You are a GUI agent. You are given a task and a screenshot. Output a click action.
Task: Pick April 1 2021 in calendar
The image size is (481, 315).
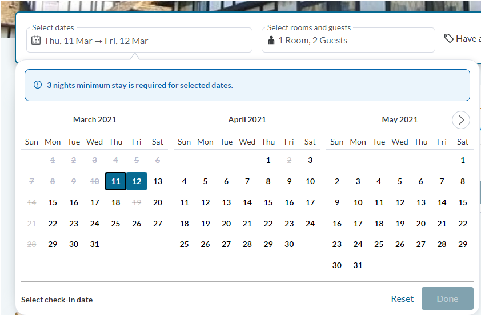268,160
